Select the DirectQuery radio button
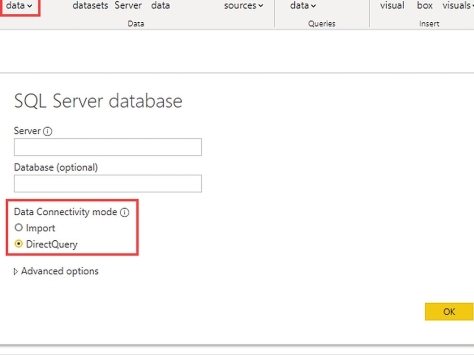 19,244
